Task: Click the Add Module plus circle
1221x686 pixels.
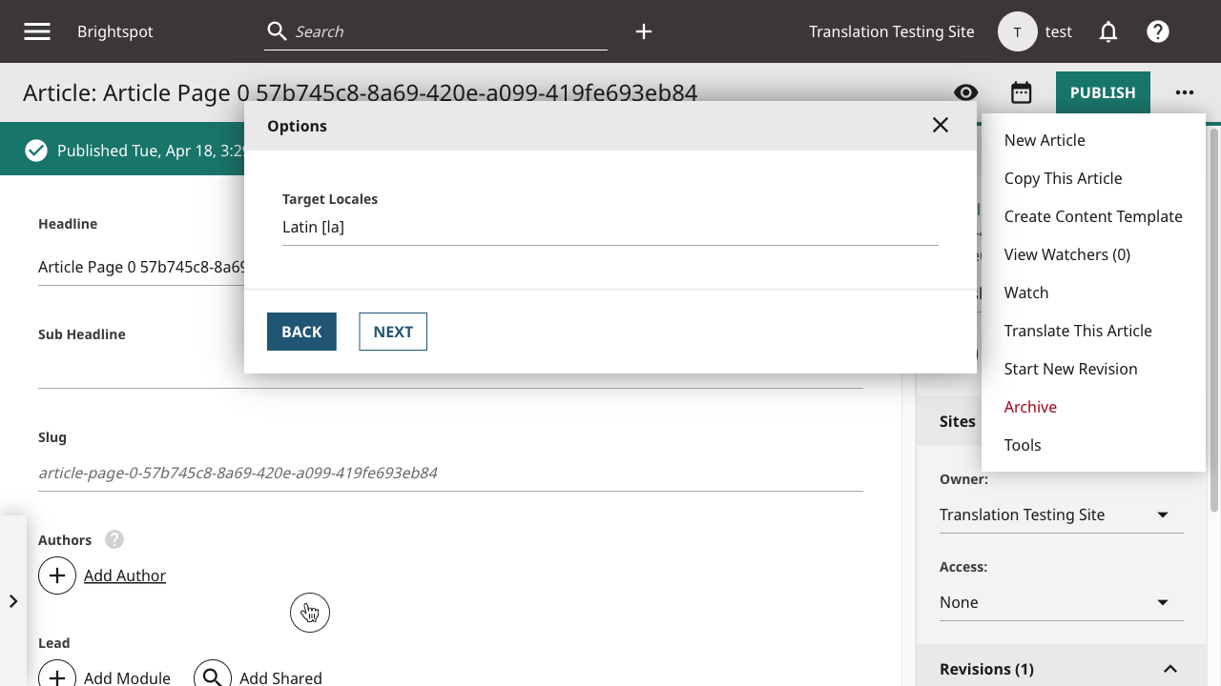Action: [x=57, y=676]
